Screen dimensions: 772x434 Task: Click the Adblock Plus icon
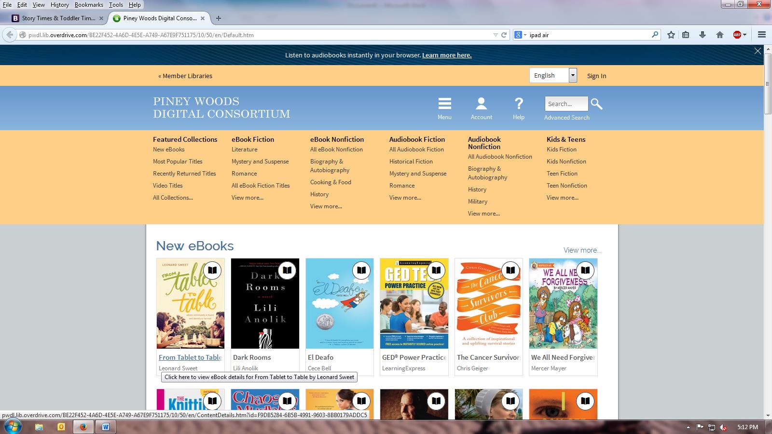coord(737,35)
